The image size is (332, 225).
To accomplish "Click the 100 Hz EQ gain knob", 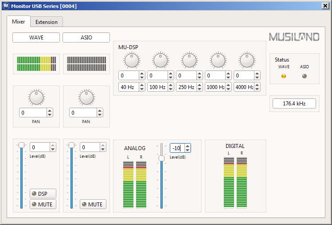I will click(x=160, y=60).
